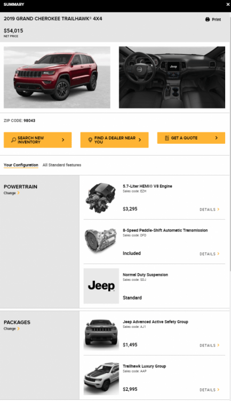The height and width of the screenshot is (401, 231).
Task: View the interior dashboard image
Action: pyautogui.click(x=172, y=77)
